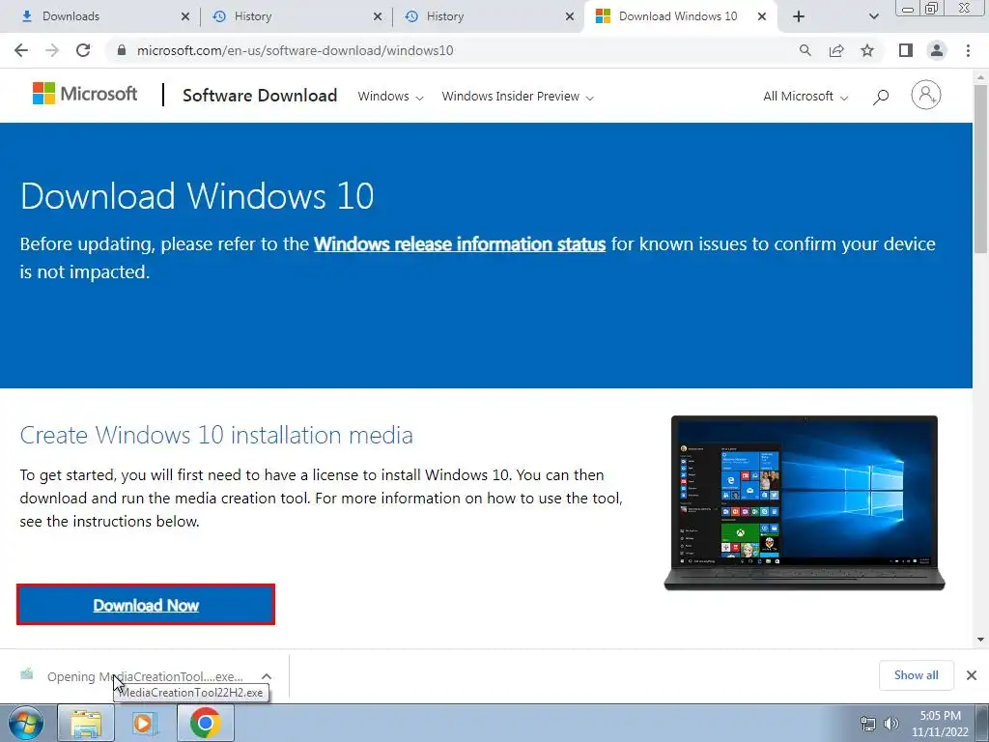Expand the Windows menu
The width and height of the screenshot is (989, 742).
[x=390, y=96]
